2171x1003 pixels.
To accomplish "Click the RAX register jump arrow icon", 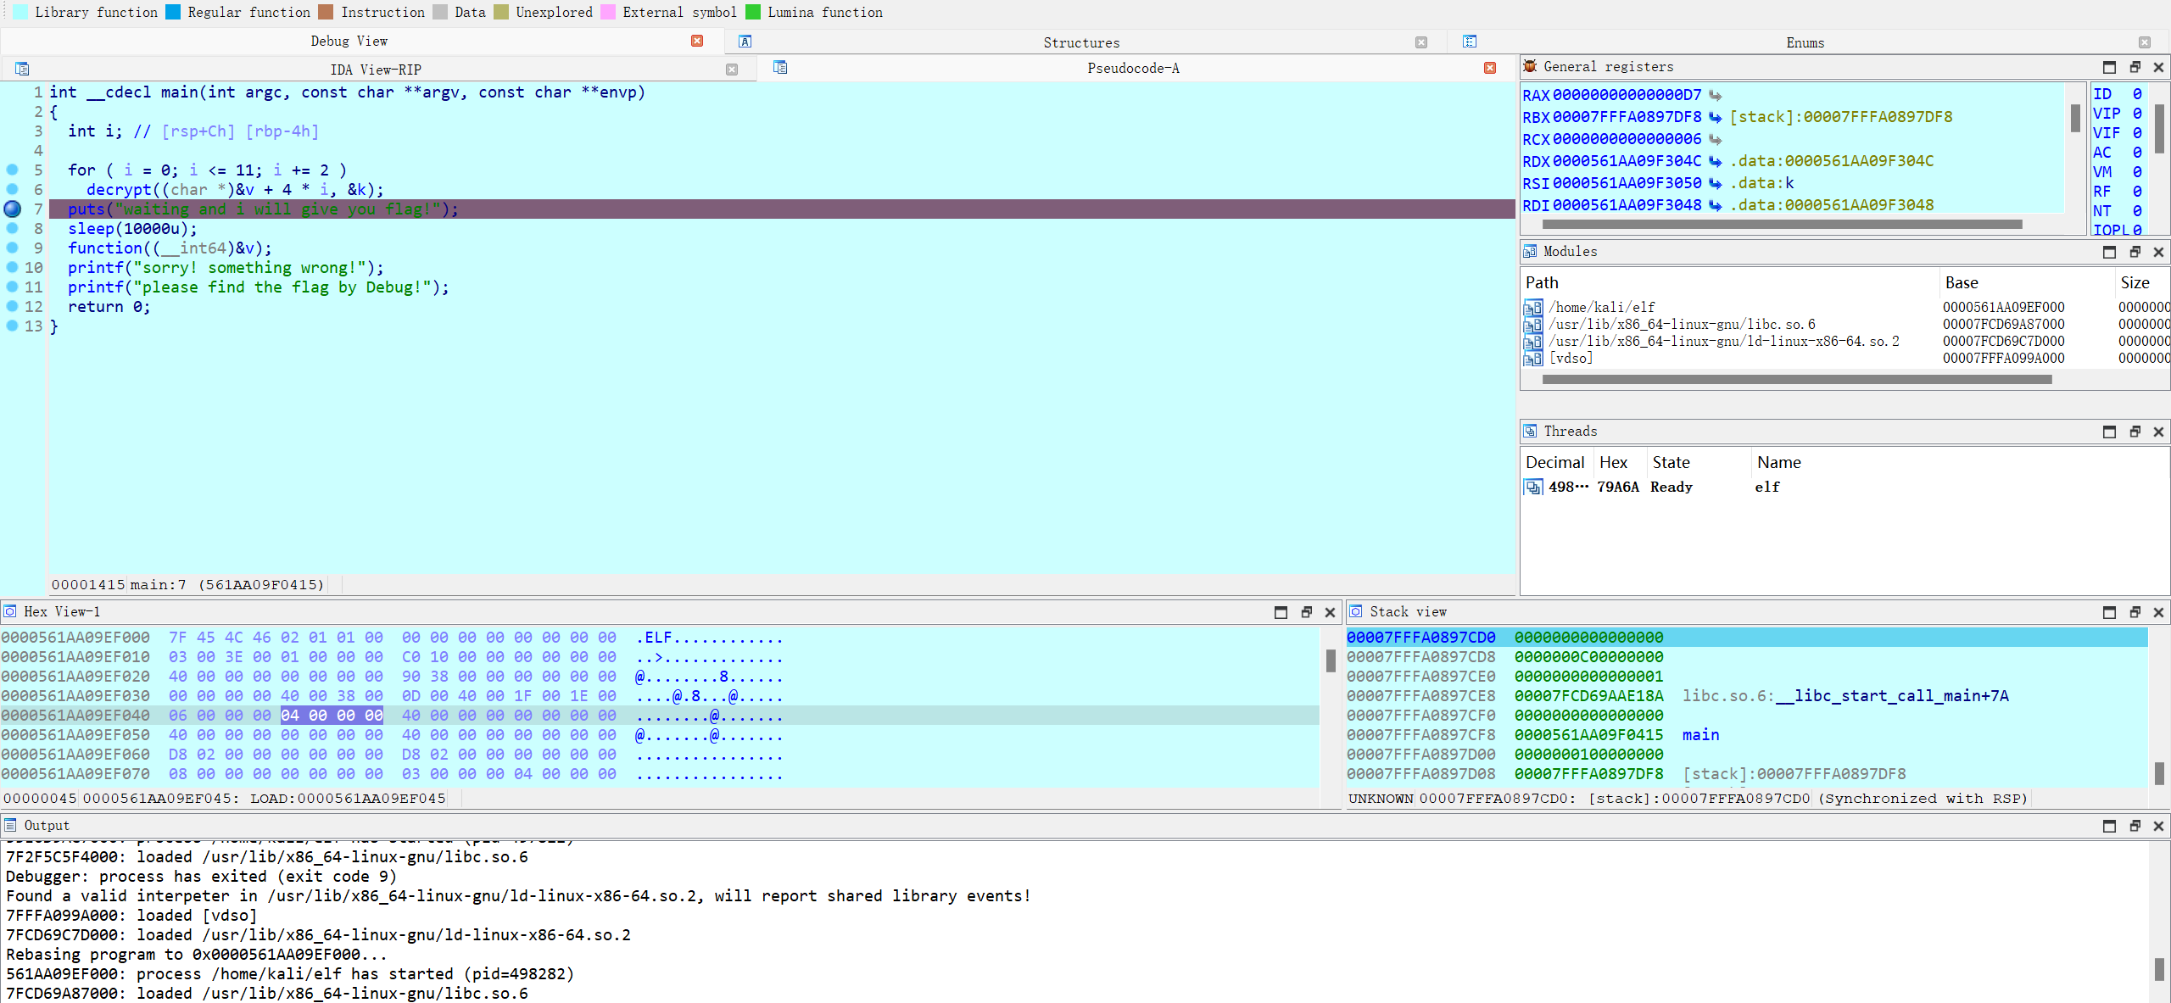I will 1715,95.
